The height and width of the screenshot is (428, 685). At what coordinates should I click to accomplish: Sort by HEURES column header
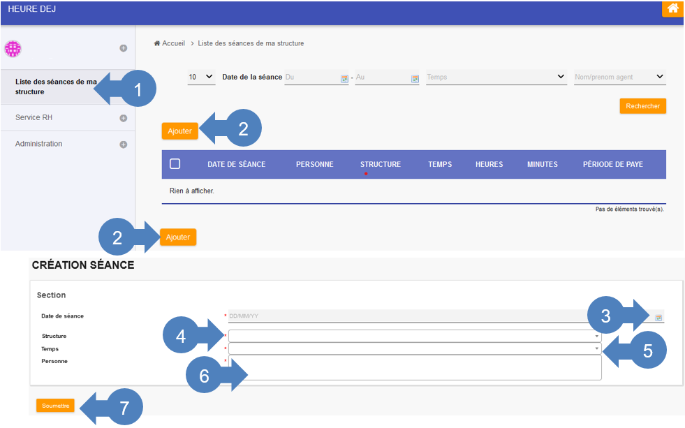pos(489,164)
